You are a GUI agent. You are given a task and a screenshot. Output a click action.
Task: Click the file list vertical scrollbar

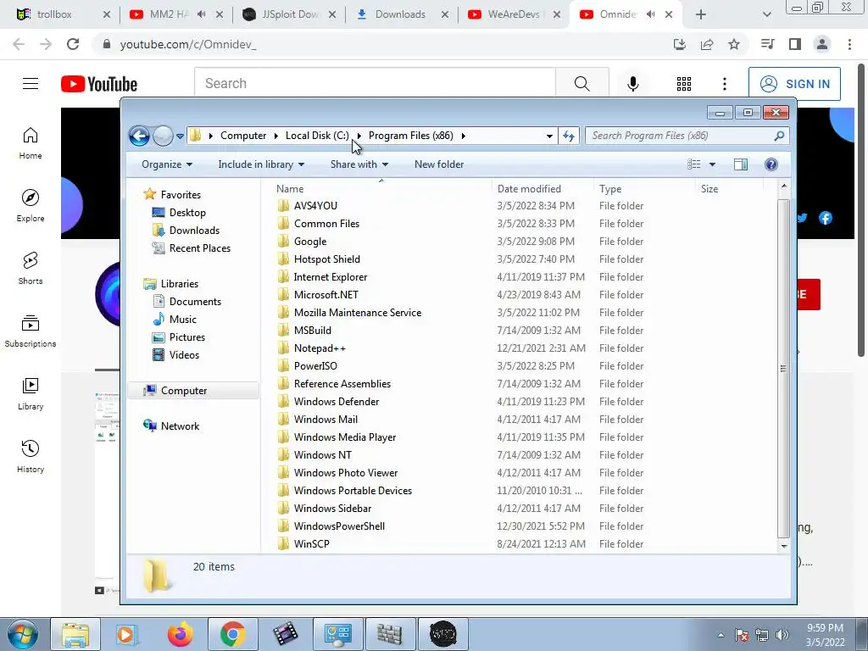pos(783,368)
